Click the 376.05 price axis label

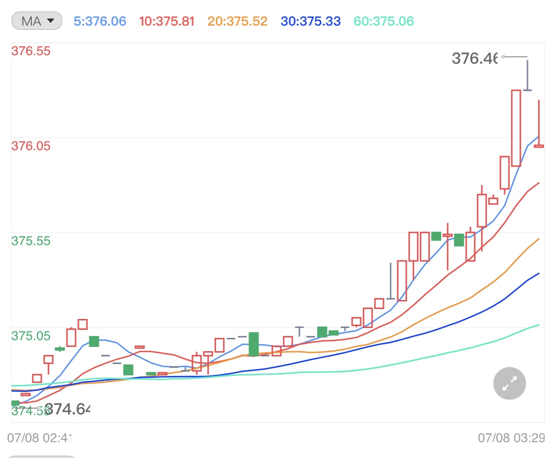(x=31, y=146)
